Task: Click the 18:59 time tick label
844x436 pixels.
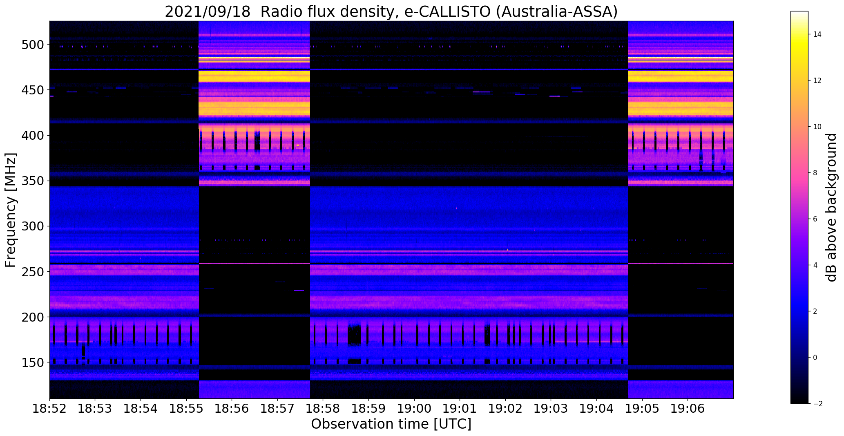Action: click(x=369, y=408)
